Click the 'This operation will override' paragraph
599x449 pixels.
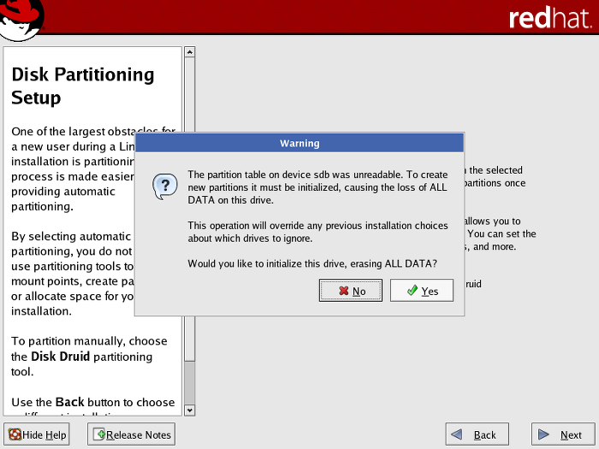point(317,232)
